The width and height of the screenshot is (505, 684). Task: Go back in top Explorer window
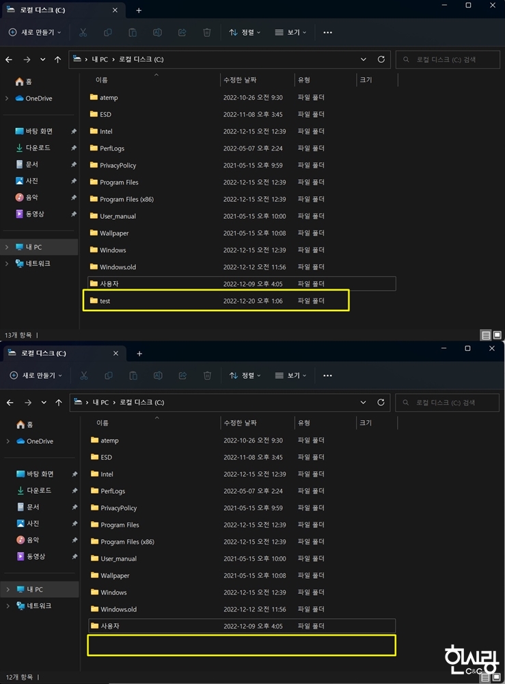tap(9, 60)
